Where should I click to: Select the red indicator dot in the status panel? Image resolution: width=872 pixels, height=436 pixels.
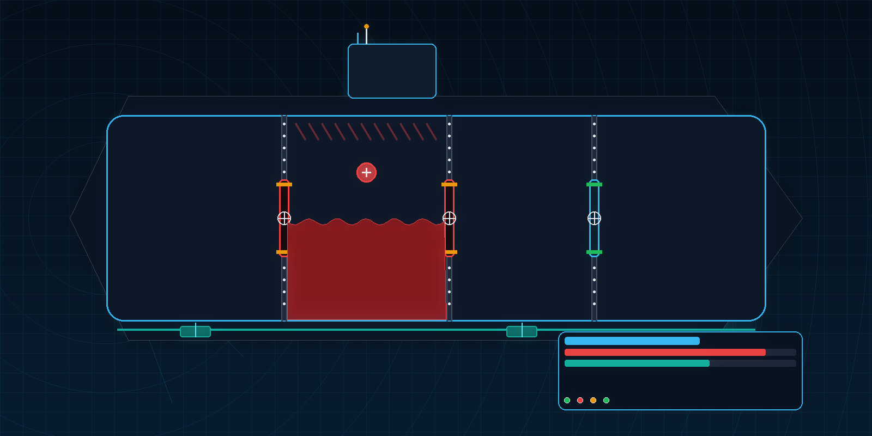[x=580, y=401]
